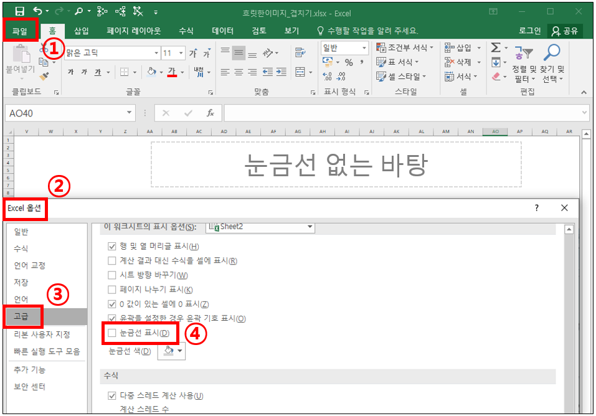The image size is (596, 416).
Task: Decrease indent in alignment group
Action: tap(268, 72)
